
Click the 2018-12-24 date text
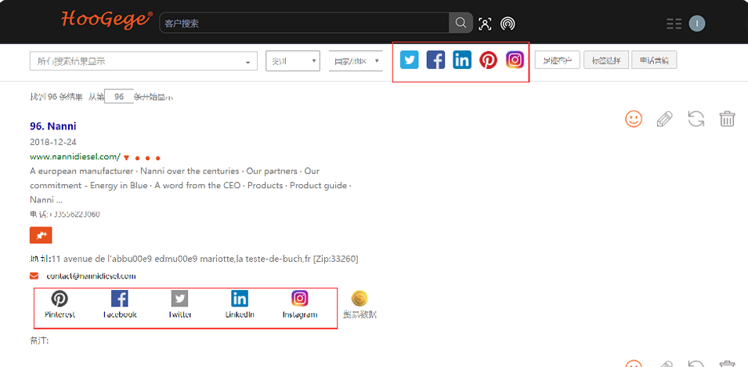53,142
